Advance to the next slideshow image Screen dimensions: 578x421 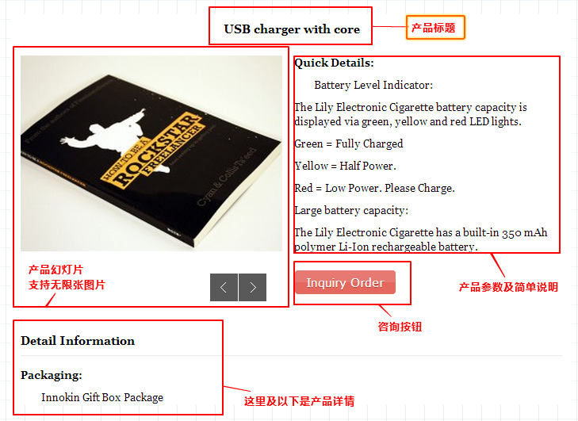click(x=252, y=287)
